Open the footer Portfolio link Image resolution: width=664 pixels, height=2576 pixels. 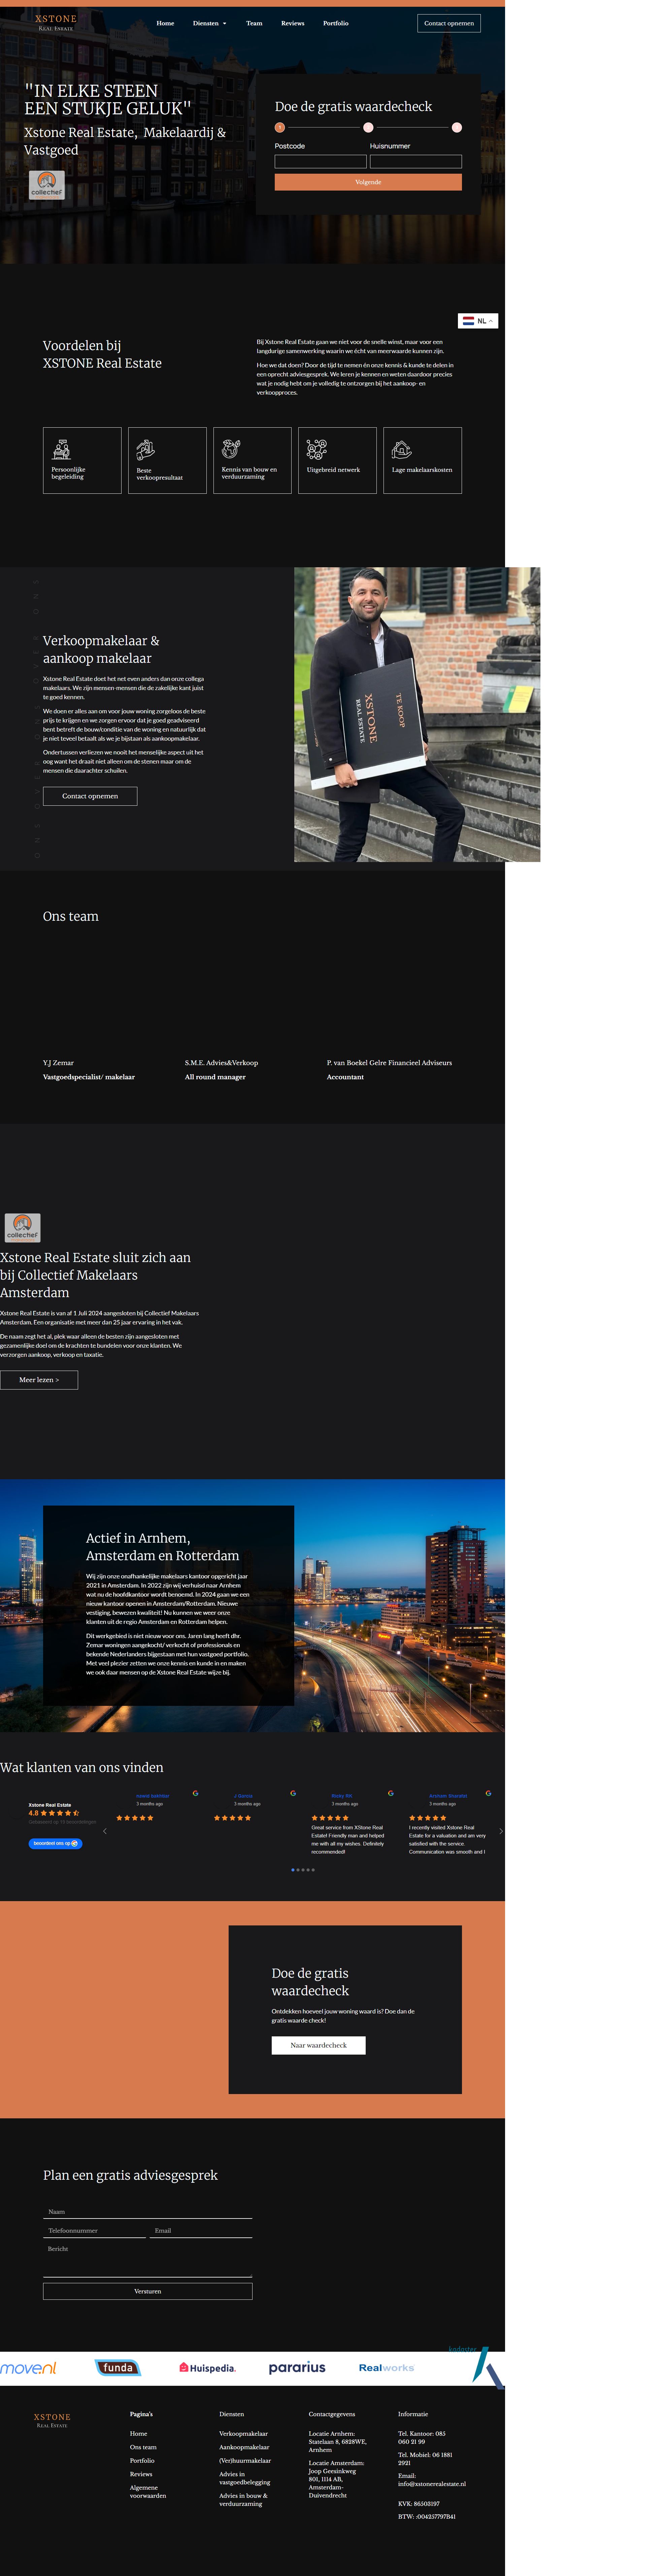point(142,2461)
